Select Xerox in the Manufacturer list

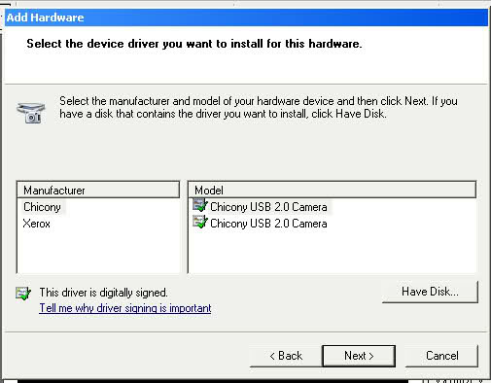(37, 224)
